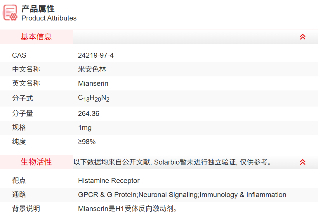Click the molecular weight value 264.36

click(x=88, y=114)
